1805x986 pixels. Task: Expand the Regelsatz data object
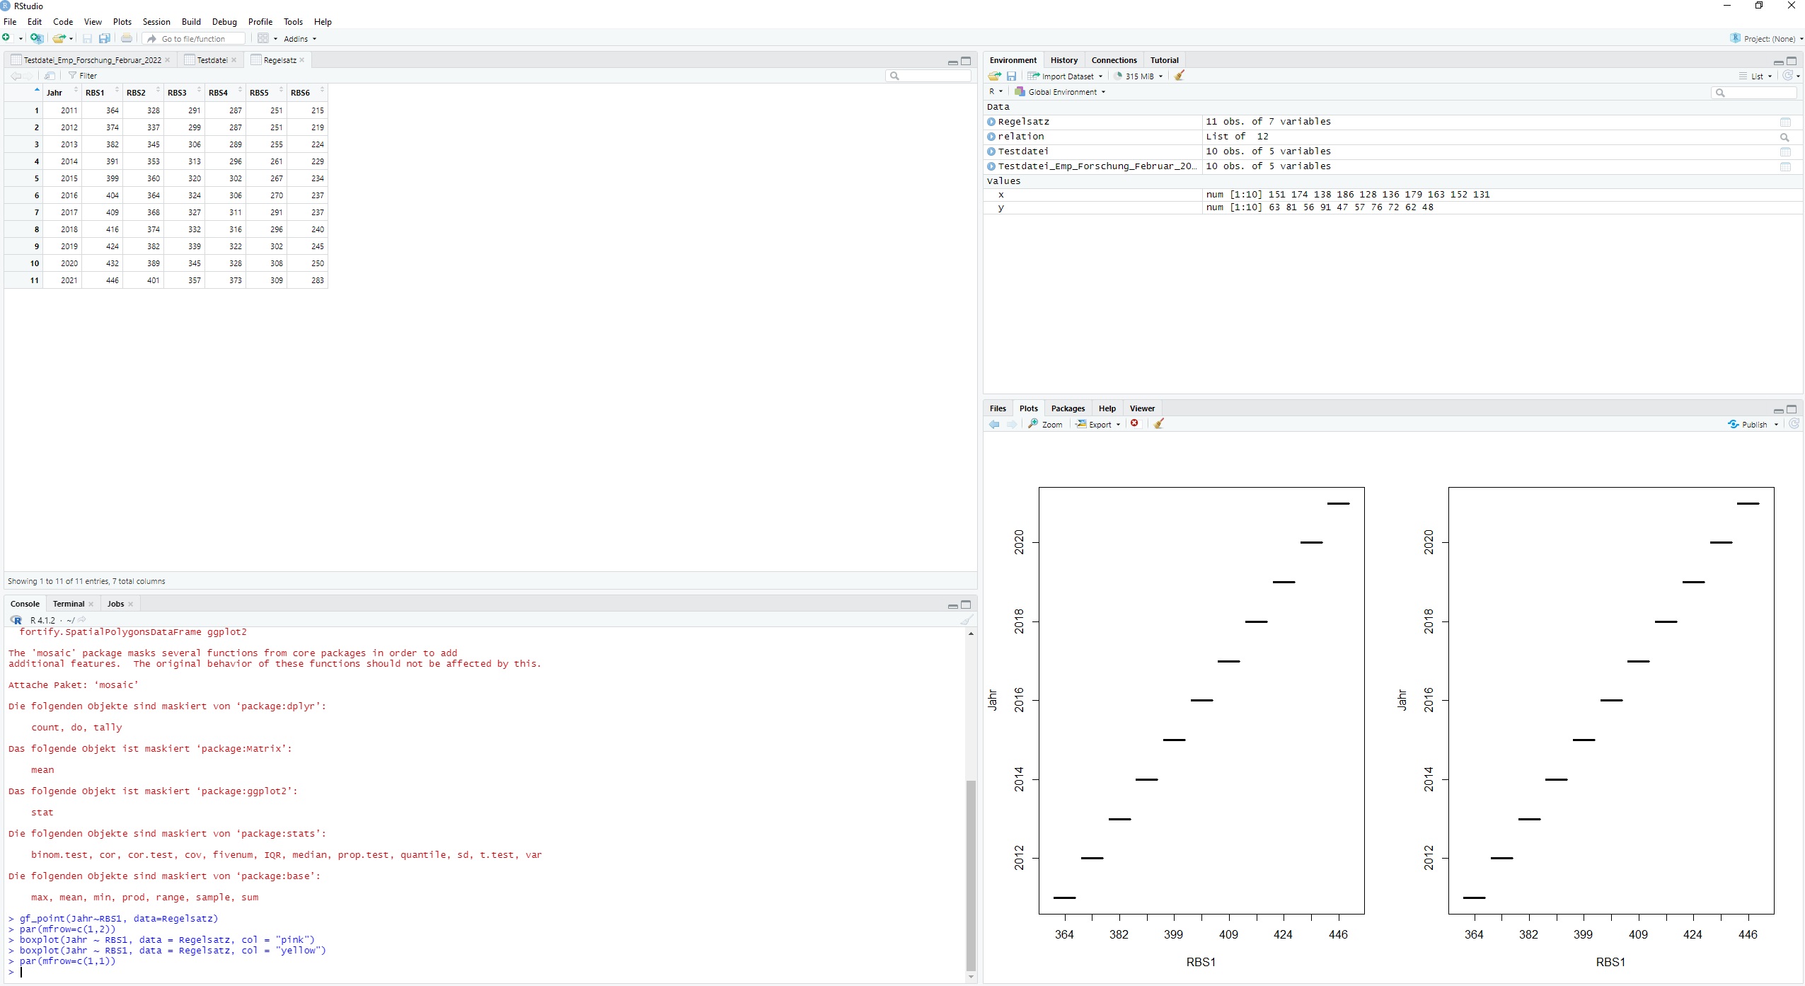coord(991,122)
